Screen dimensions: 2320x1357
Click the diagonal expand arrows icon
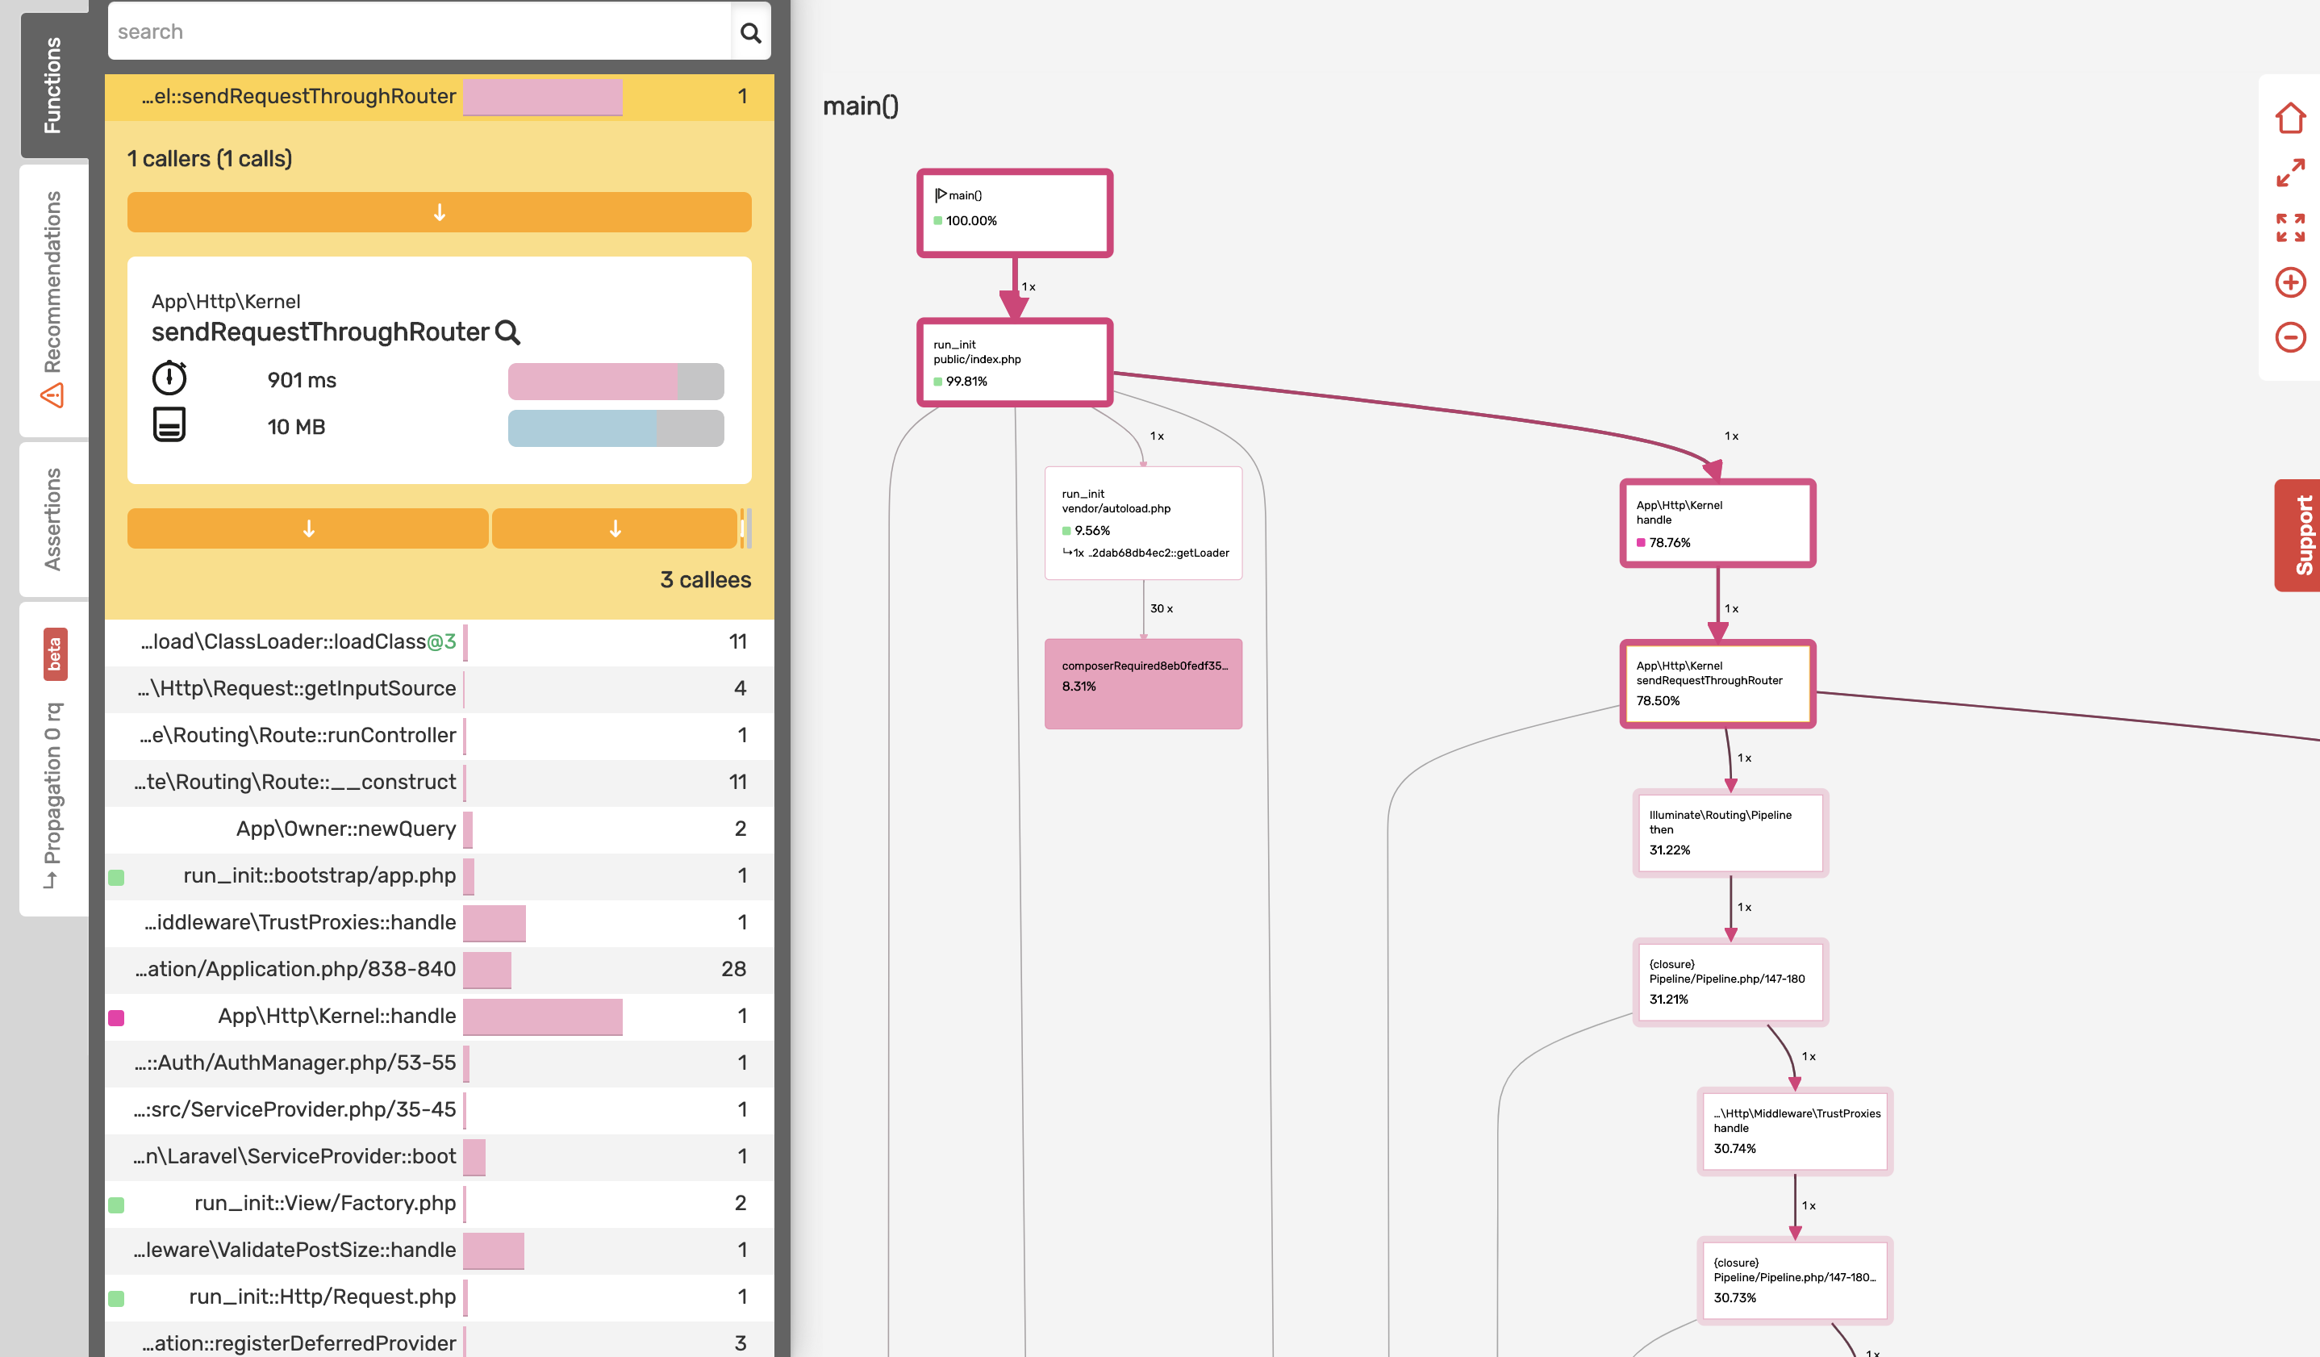coord(2289,173)
